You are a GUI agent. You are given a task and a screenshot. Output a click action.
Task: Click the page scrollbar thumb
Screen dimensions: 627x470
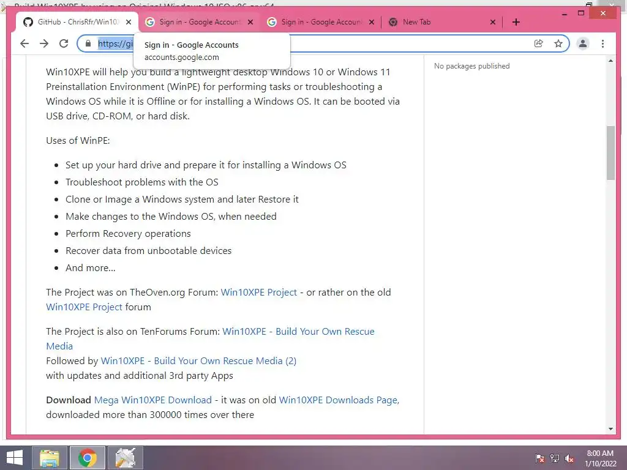pos(610,153)
